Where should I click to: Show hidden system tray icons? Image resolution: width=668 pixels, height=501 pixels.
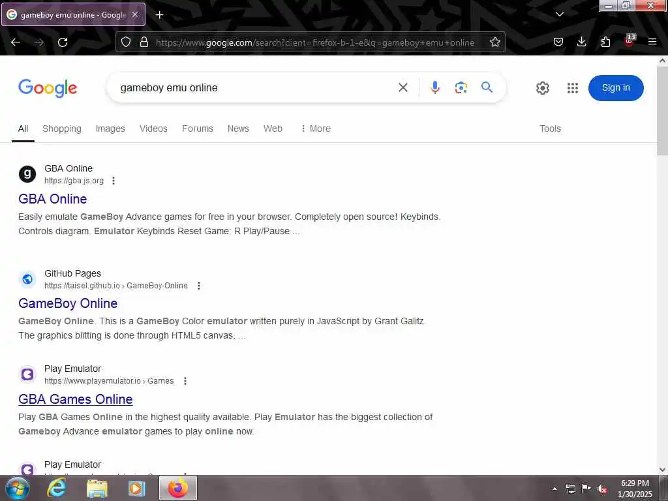(x=554, y=489)
